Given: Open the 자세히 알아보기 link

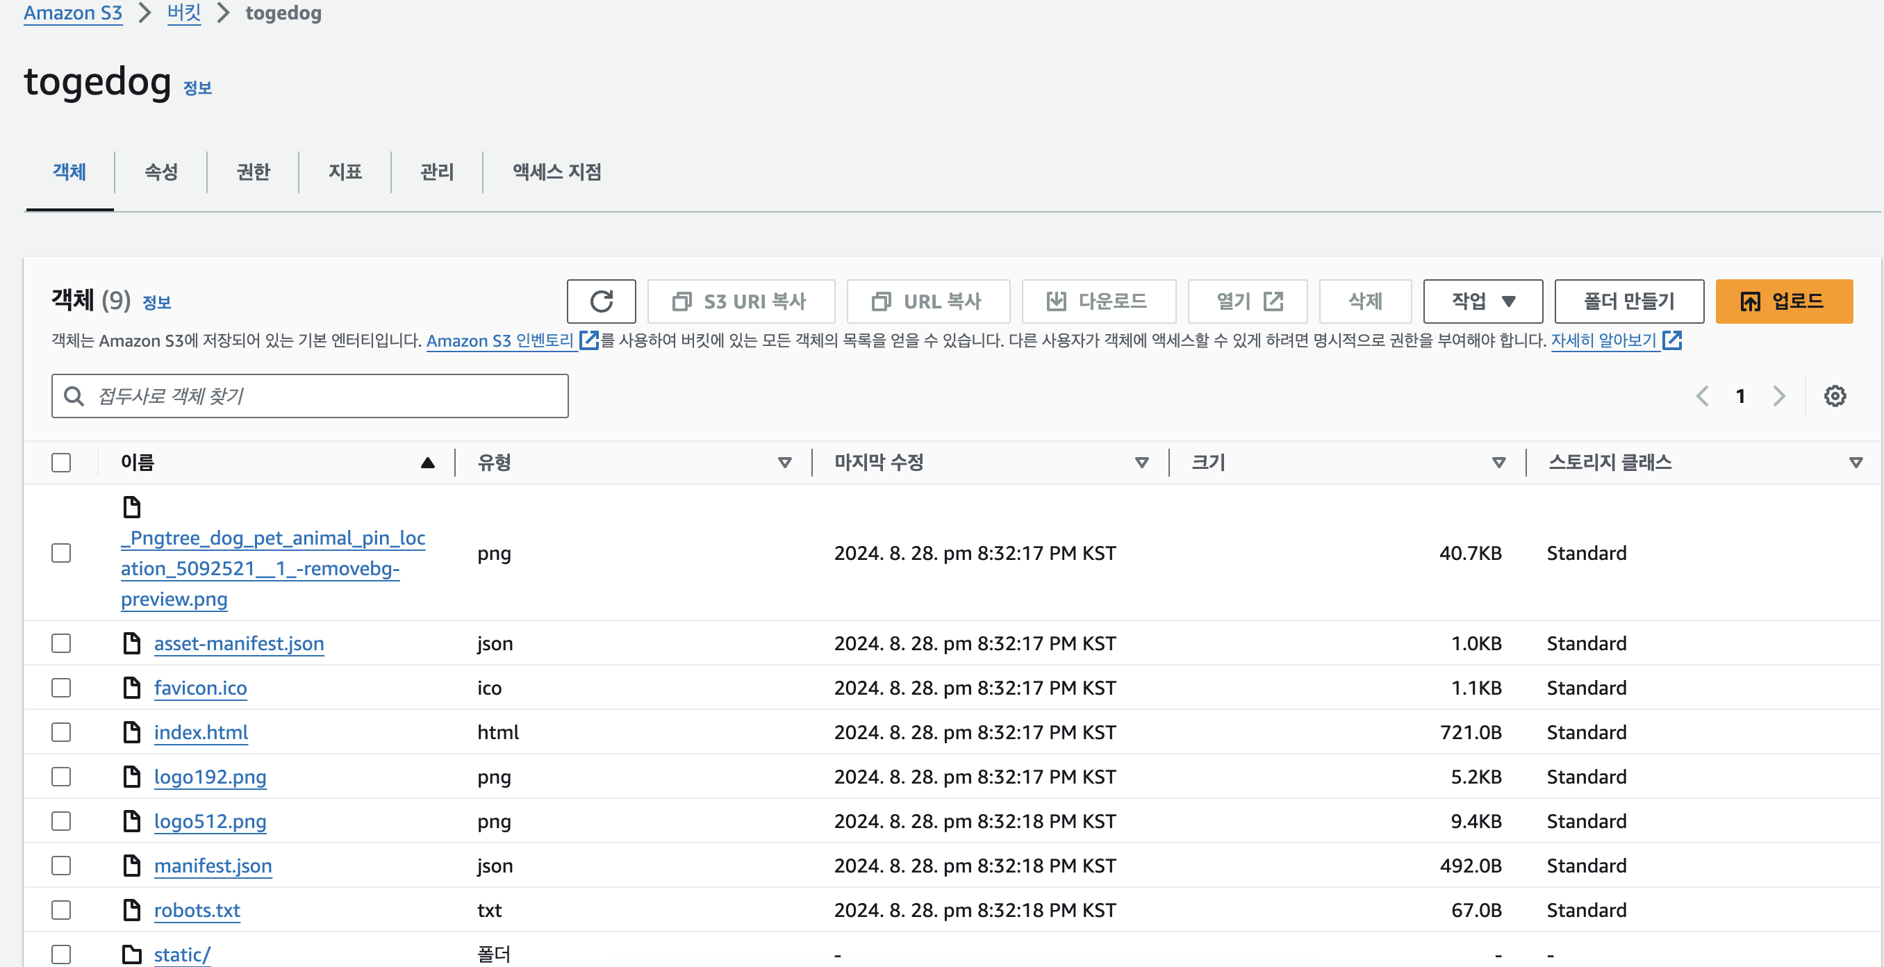Looking at the screenshot, I should (1604, 340).
